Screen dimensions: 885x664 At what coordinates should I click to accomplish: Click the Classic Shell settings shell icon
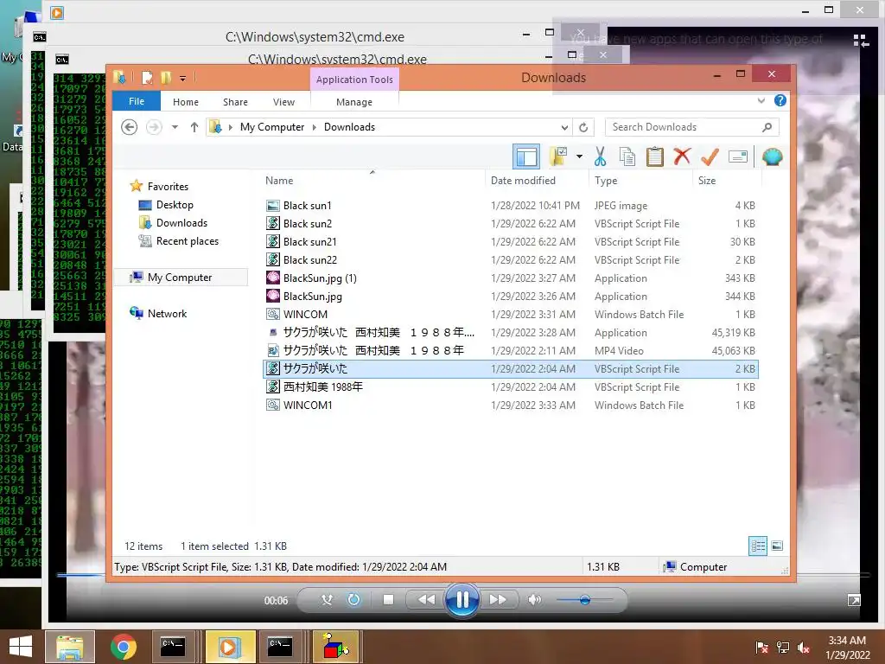(x=772, y=156)
